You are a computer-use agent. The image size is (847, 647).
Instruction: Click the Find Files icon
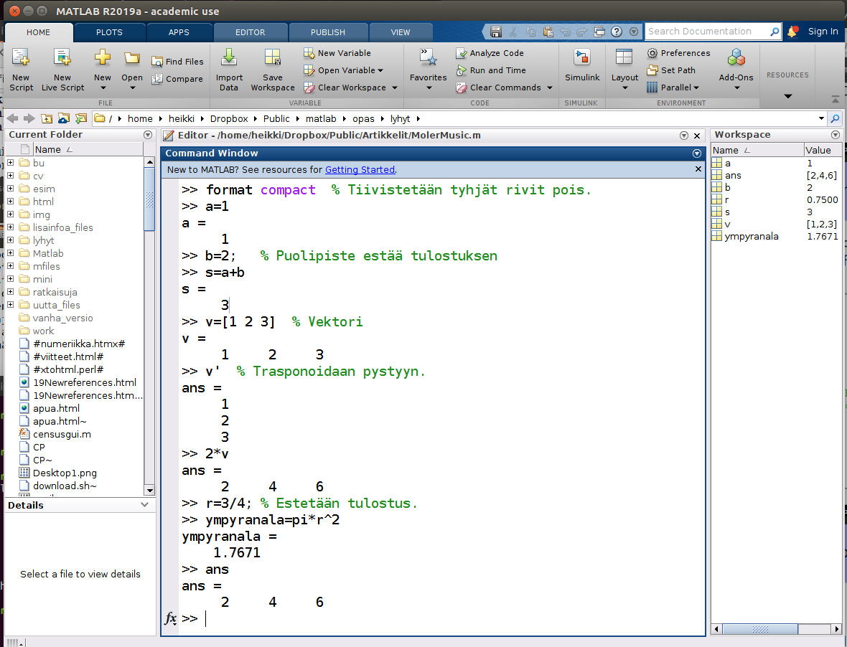[x=157, y=62]
